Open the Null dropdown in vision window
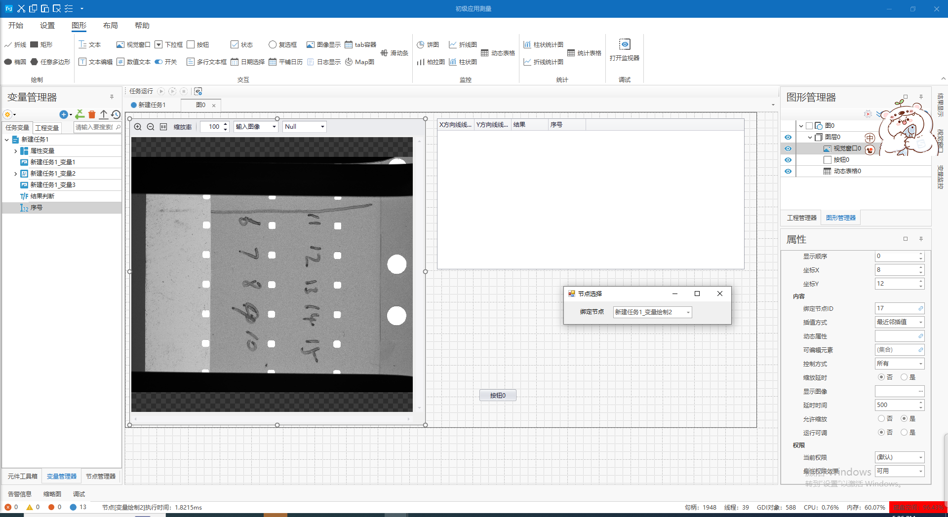The height and width of the screenshot is (517, 948). click(x=305, y=127)
